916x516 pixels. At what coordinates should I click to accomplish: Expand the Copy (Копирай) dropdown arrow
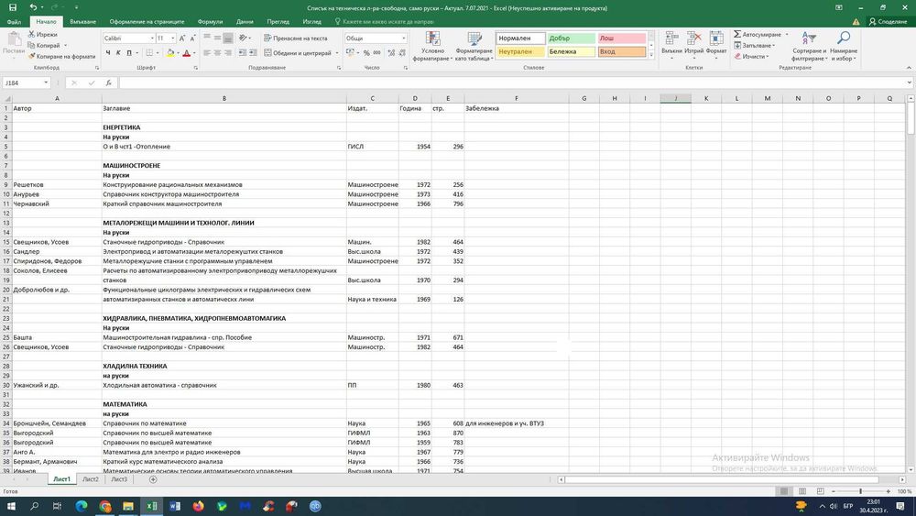(65, 46)
